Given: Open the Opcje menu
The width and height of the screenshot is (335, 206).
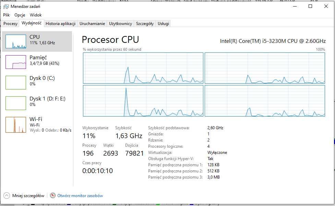Looking at the screenshot, I should (20, 15).
